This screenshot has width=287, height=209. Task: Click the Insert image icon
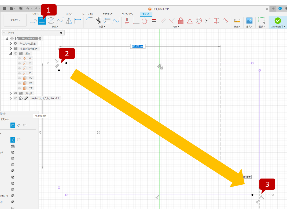pyautogui.click(x=249, y=21)
